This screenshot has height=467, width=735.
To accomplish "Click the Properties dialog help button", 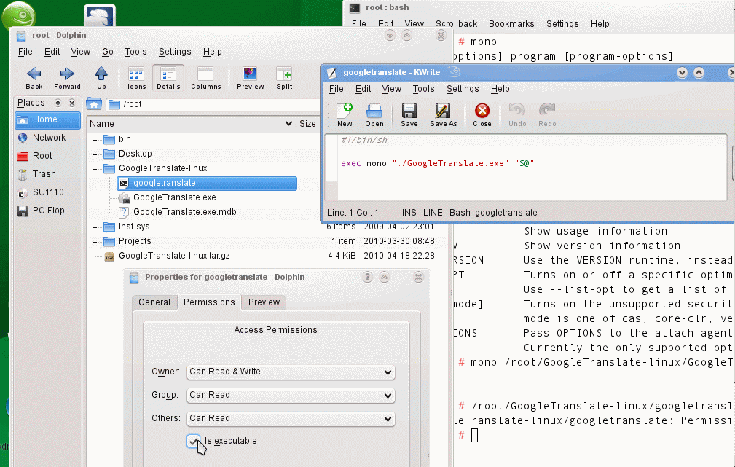I will [367, 277].
